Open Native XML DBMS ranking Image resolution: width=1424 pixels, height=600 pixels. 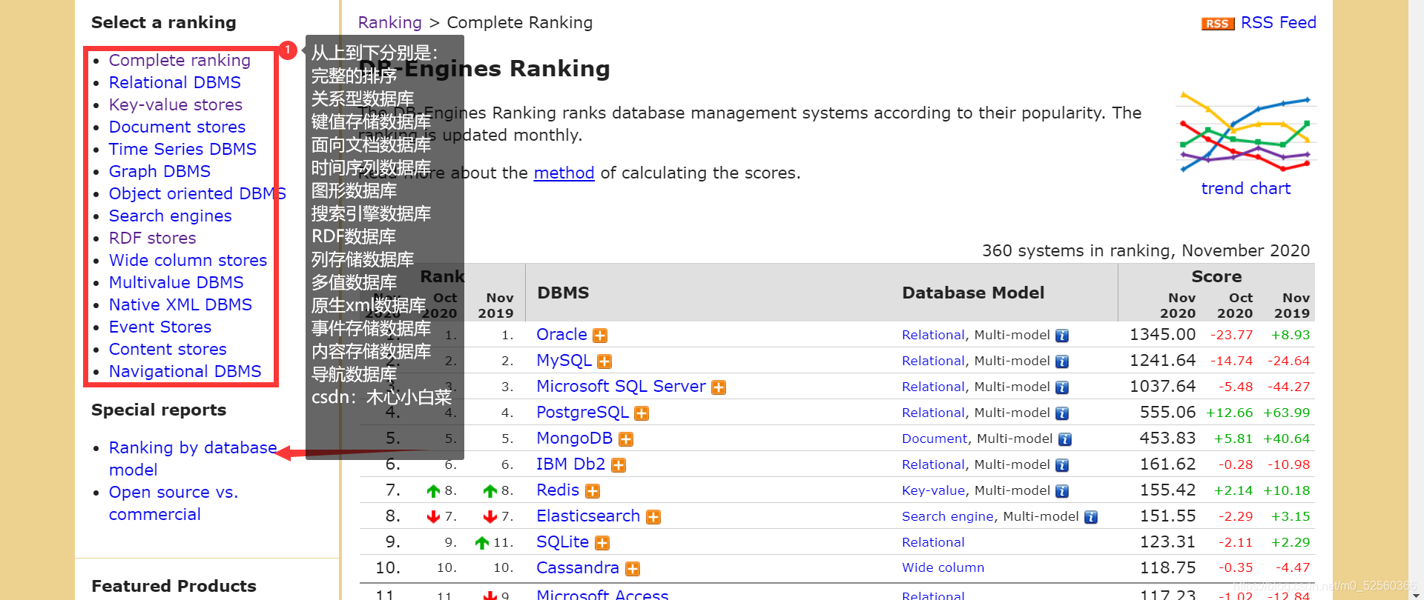pyautogui.click(x=180, y=304)
